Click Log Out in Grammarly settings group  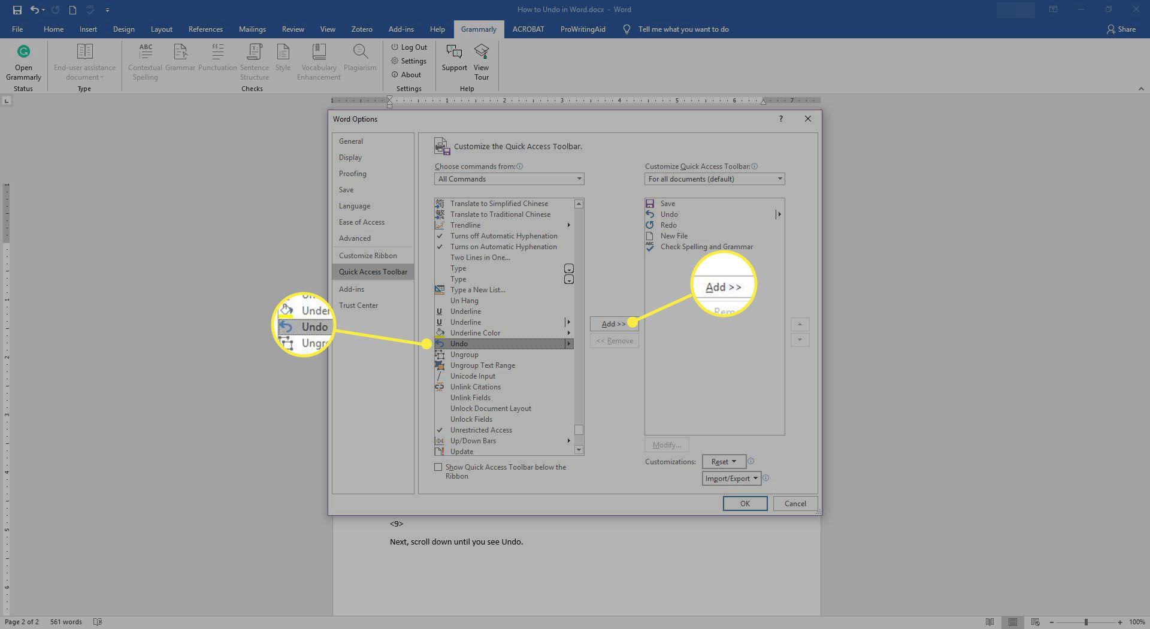(409, 47)
